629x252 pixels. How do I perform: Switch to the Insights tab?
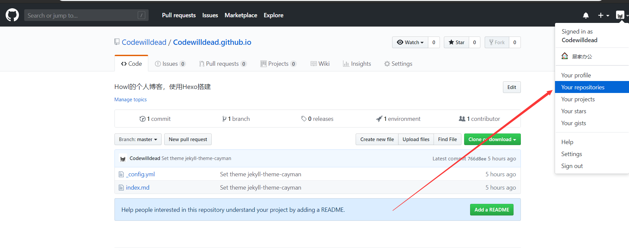pyautogui.click(x=357, y=63)
